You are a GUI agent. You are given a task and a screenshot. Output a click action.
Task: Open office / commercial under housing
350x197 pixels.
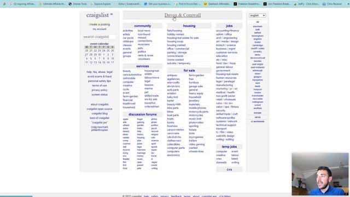pos(178,49)
